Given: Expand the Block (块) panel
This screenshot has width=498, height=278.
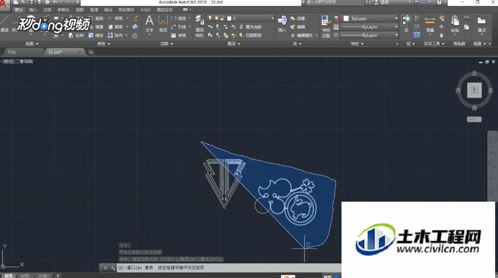Looking at the screenshot, I should click(298, 44).
